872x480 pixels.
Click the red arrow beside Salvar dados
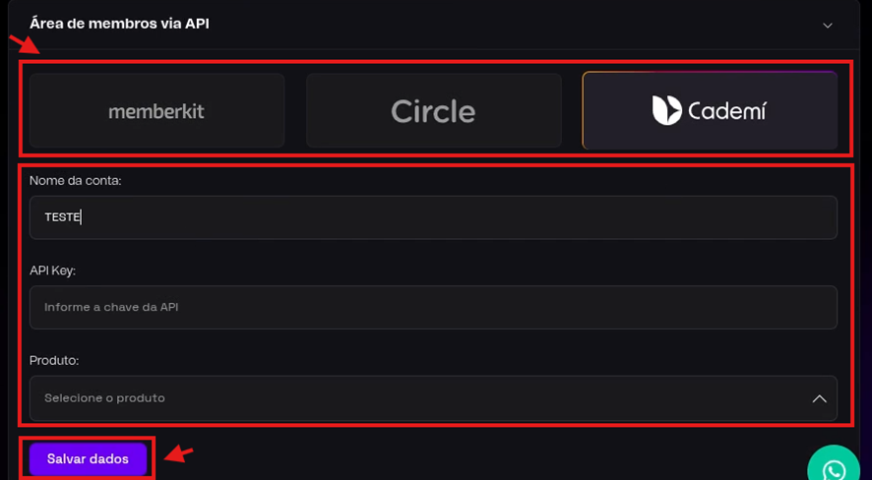[x=178, y=454]
